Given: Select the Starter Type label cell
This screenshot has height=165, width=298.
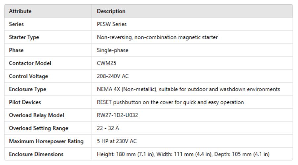Looking at the screenshot, I should coord(24,37).
